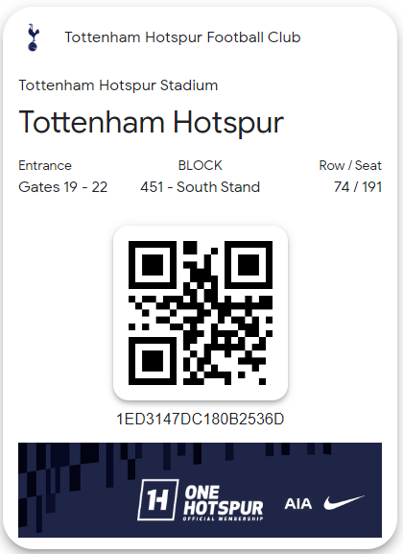Click the One Hotspur 1H badge logo
This screenshot has height=554, width=403.
point(158,499)
